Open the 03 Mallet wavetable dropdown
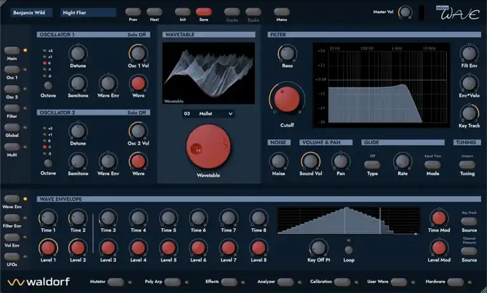 (x=208, y=114)
